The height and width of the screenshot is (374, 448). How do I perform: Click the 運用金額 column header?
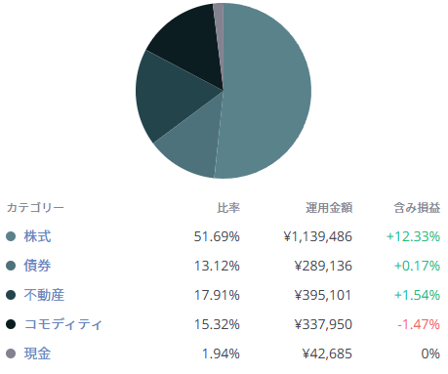329,208
